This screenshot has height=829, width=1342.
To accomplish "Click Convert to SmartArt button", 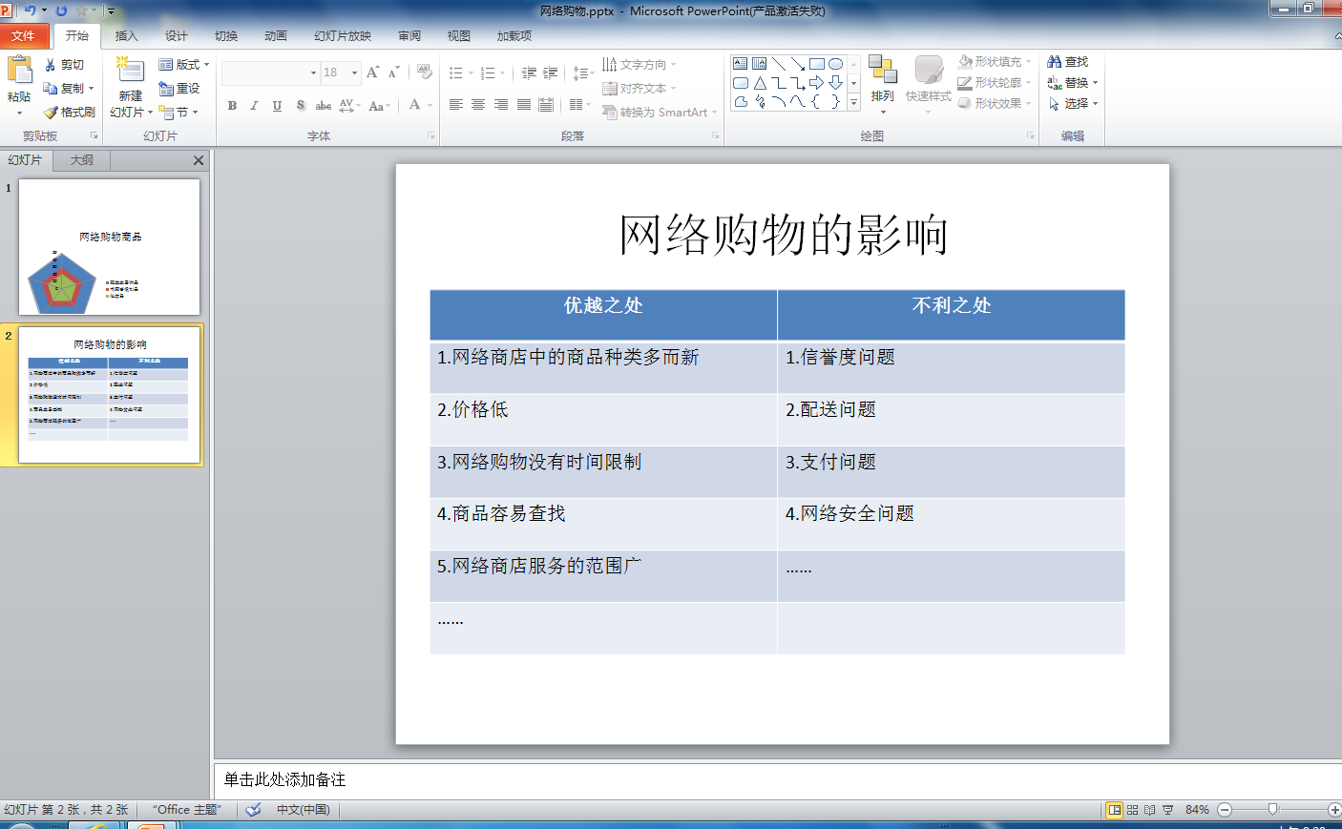I will (x=659, y=113).
